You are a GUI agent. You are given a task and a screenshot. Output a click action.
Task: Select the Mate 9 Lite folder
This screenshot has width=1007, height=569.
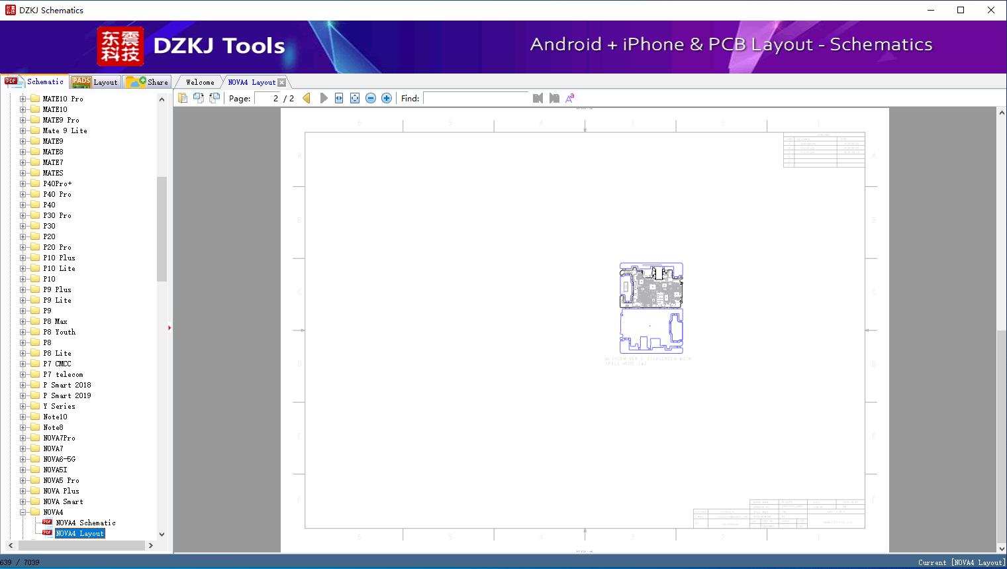coord(65,130)
